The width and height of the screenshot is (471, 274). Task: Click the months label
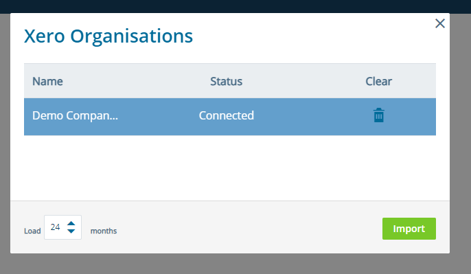(x=104, y=231)
